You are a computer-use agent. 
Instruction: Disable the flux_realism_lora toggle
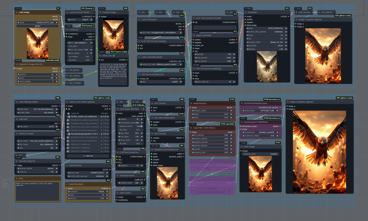[x=69, y=116]
